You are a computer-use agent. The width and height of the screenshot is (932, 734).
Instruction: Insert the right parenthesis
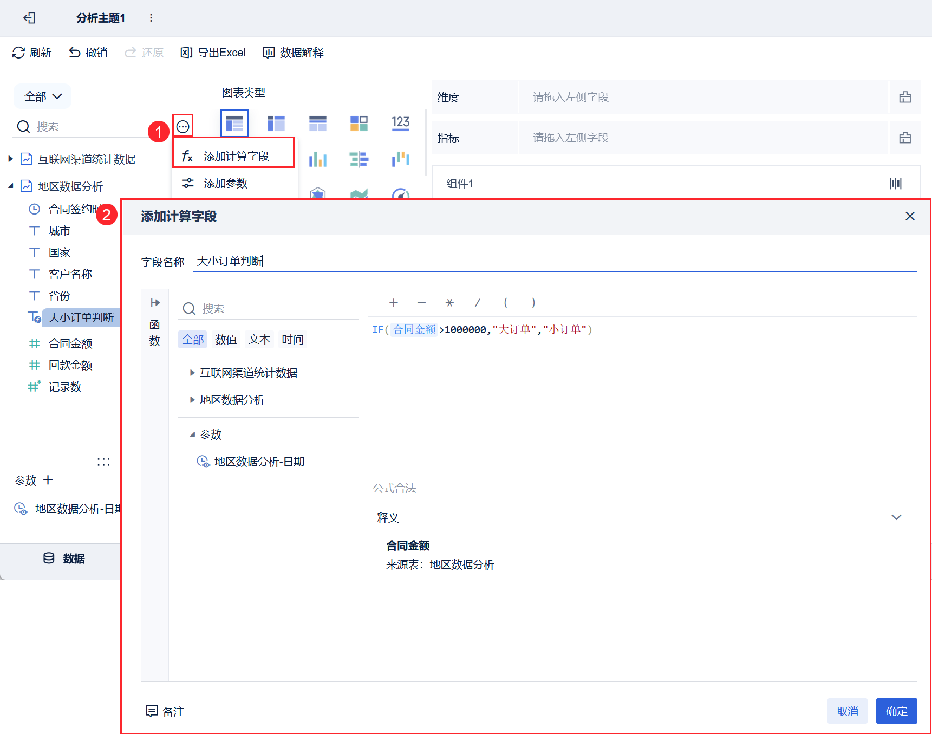coord(533,303)
